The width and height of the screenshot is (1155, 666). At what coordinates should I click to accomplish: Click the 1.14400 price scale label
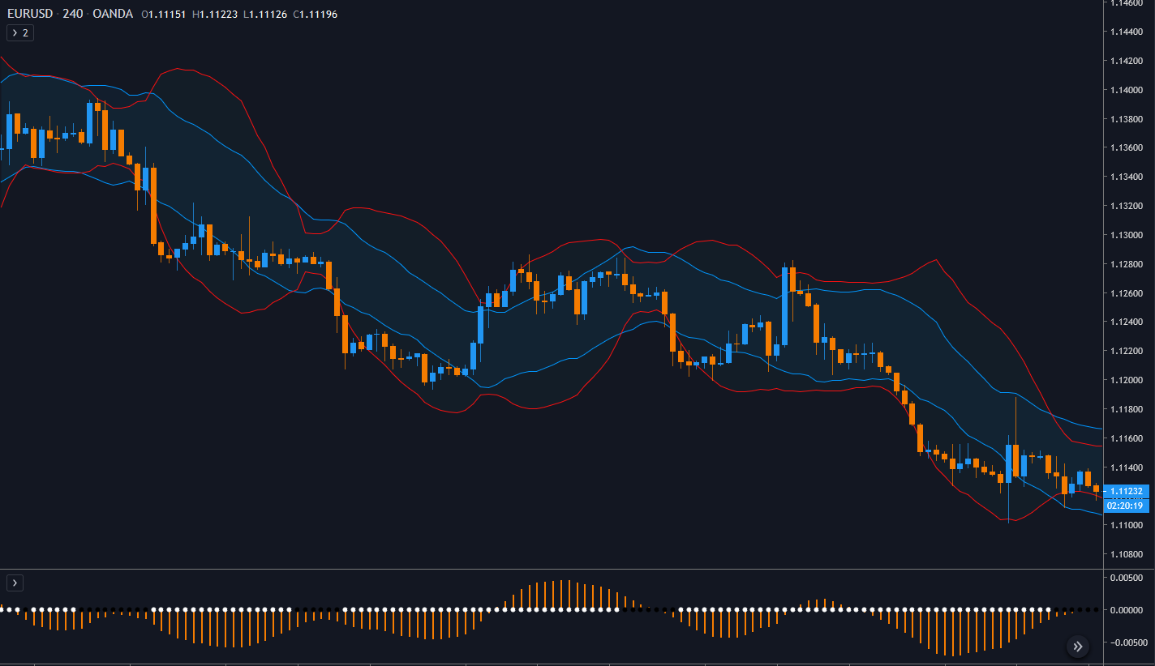[1127, 32]
